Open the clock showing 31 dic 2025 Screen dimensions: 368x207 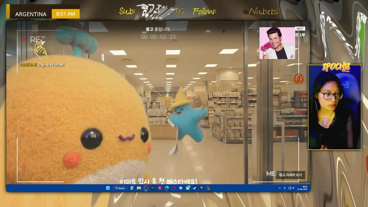click(302, 188)
